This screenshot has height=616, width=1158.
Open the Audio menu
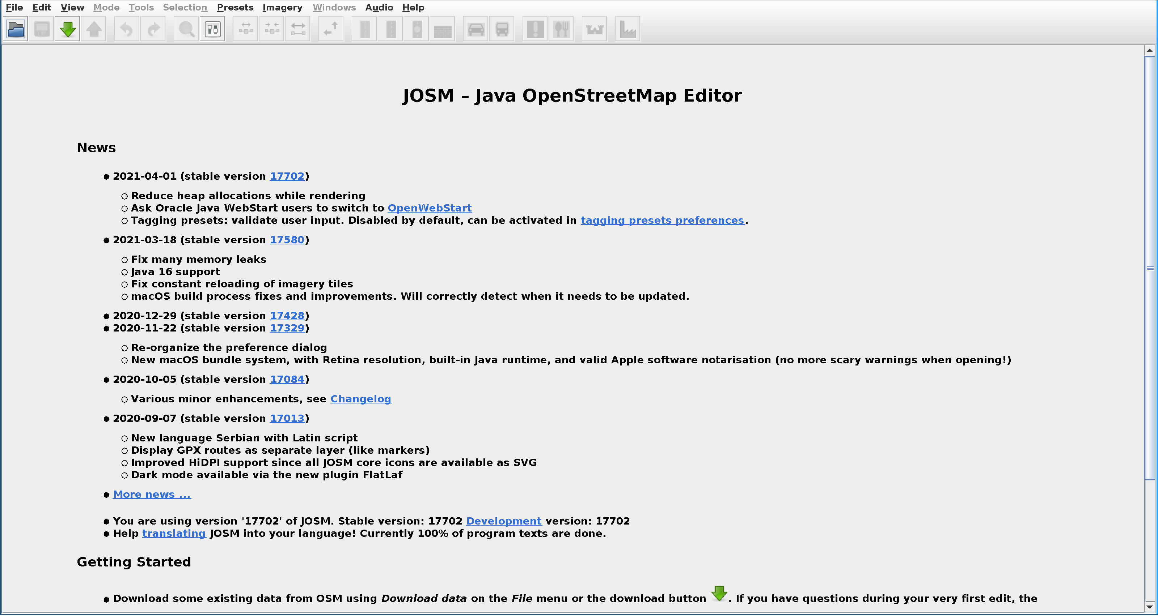[379, 7]
